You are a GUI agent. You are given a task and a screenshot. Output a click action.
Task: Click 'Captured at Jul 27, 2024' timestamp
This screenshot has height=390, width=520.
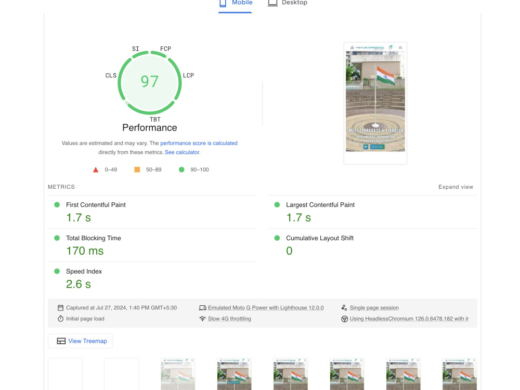121,308
